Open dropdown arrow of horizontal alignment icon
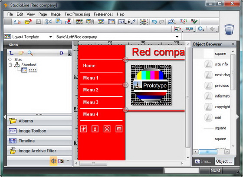The width and height of the screenshot is (243, 177). 182,31
